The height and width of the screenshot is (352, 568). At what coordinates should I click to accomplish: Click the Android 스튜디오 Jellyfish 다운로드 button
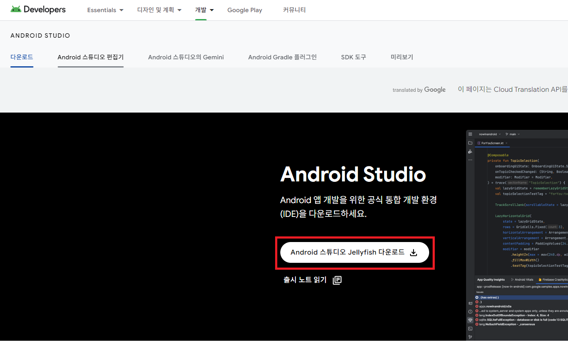pyautogui.click(x=355, y=252)
